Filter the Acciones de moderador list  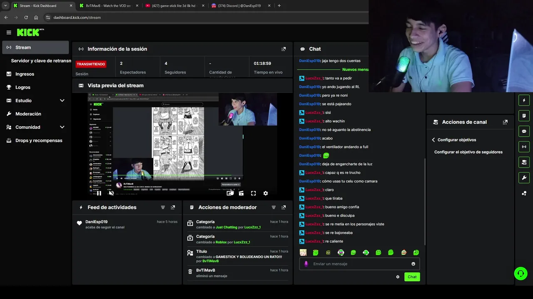274,207
